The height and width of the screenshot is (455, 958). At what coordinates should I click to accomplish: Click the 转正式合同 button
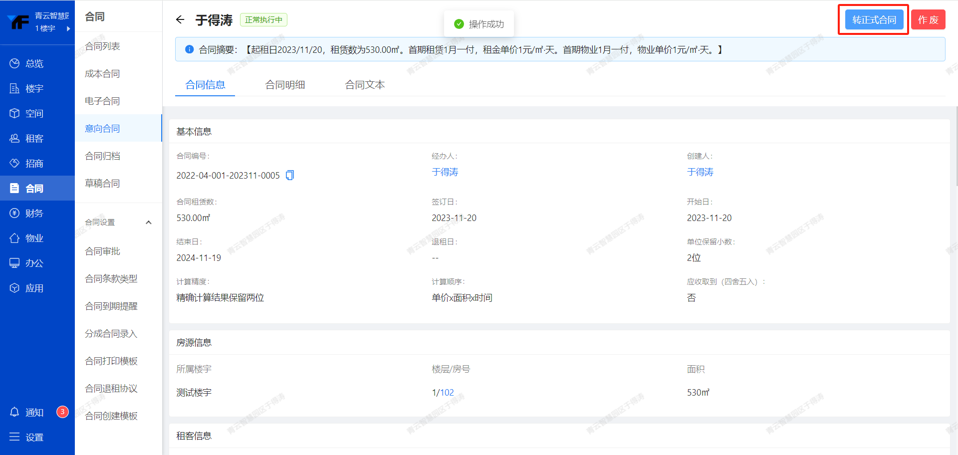pyautogui.click(x=874, y=20)
